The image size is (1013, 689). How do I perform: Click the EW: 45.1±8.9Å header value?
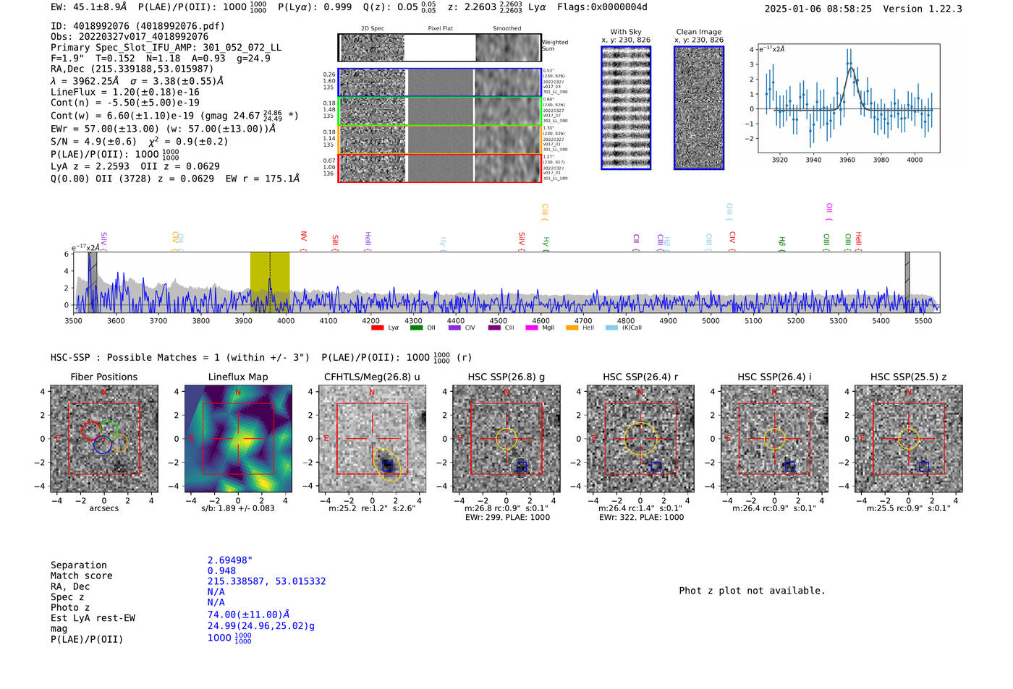(89, 7)
